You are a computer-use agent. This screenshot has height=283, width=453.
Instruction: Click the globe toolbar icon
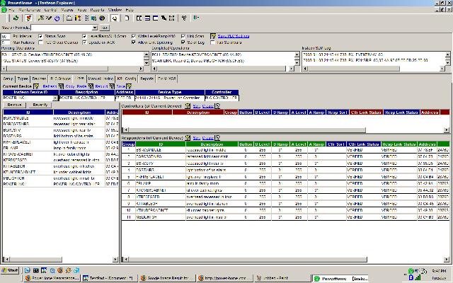tap(102, 18)
